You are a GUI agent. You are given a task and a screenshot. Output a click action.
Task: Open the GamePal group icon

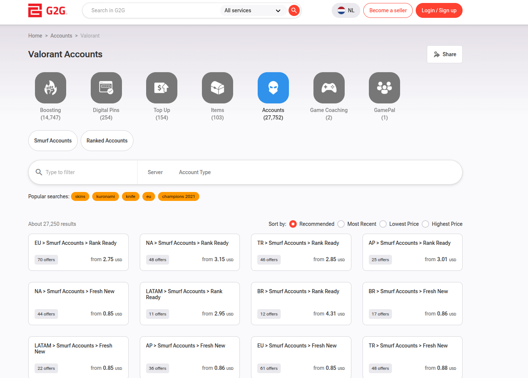[384, 88]
